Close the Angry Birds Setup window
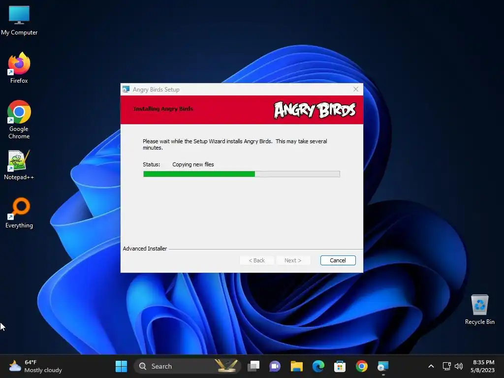This screenshot has width=504, height=378. [x=355, y=89]
